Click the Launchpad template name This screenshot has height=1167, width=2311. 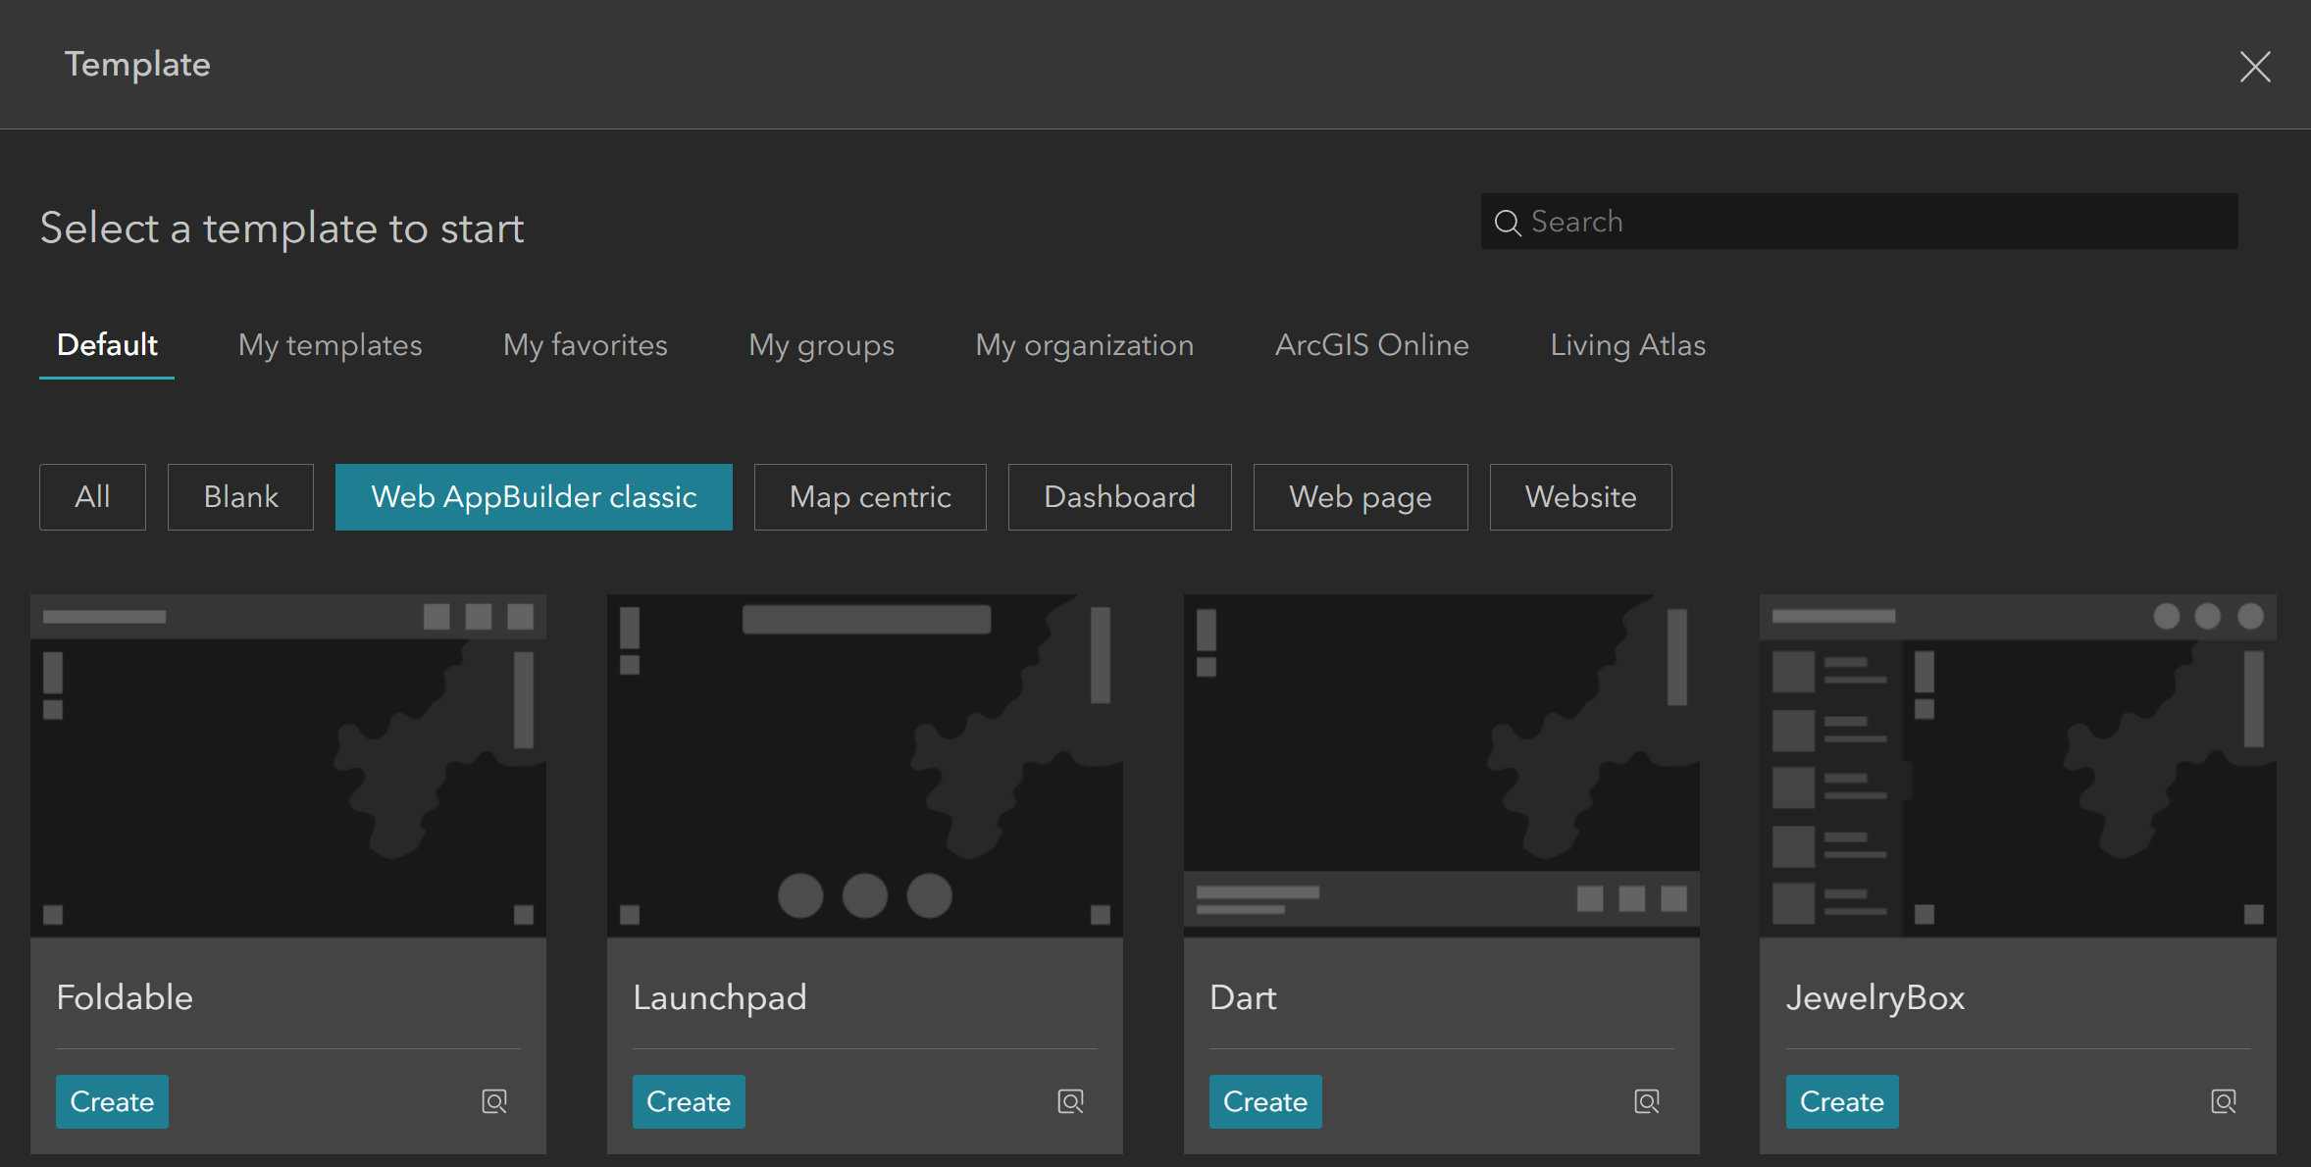[720, 998]
